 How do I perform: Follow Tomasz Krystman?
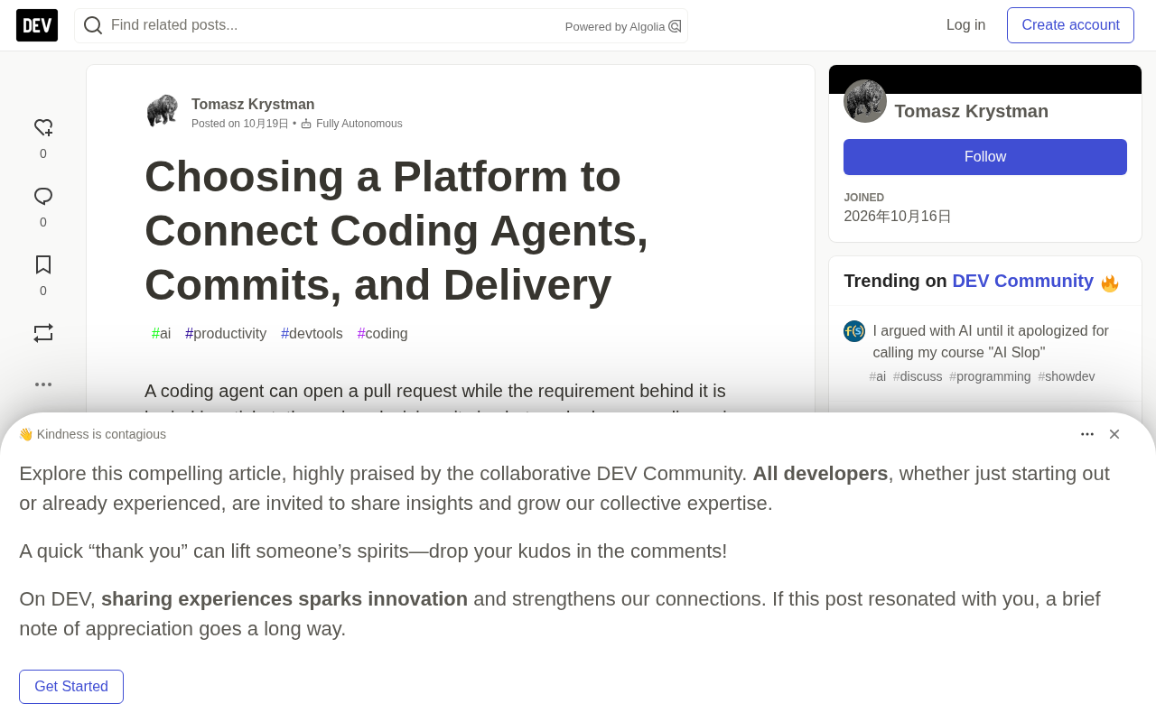[x=985, y=157]
